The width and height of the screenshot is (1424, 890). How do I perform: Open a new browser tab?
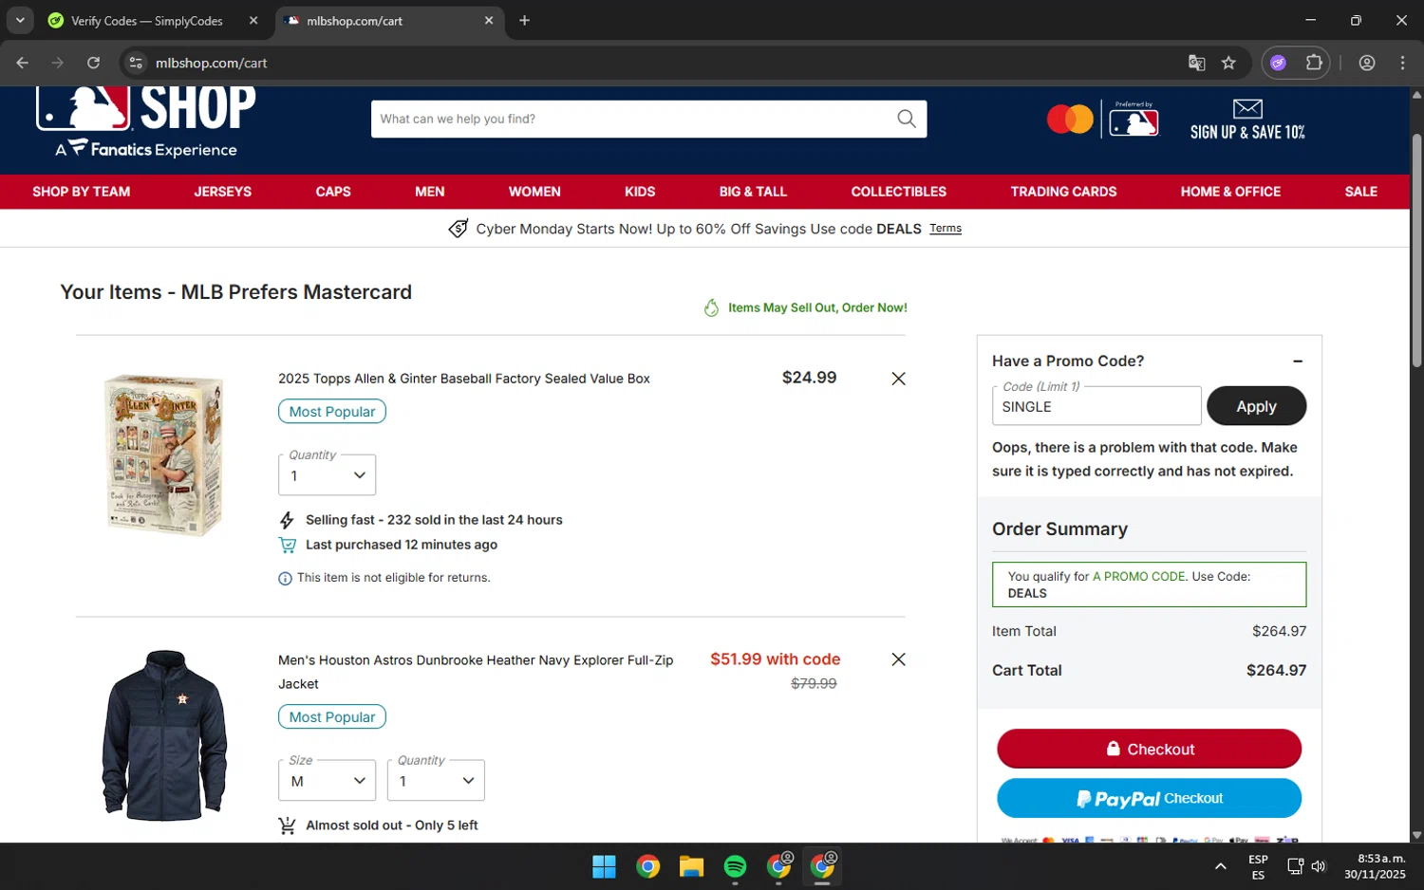click(x=524, y=20)
